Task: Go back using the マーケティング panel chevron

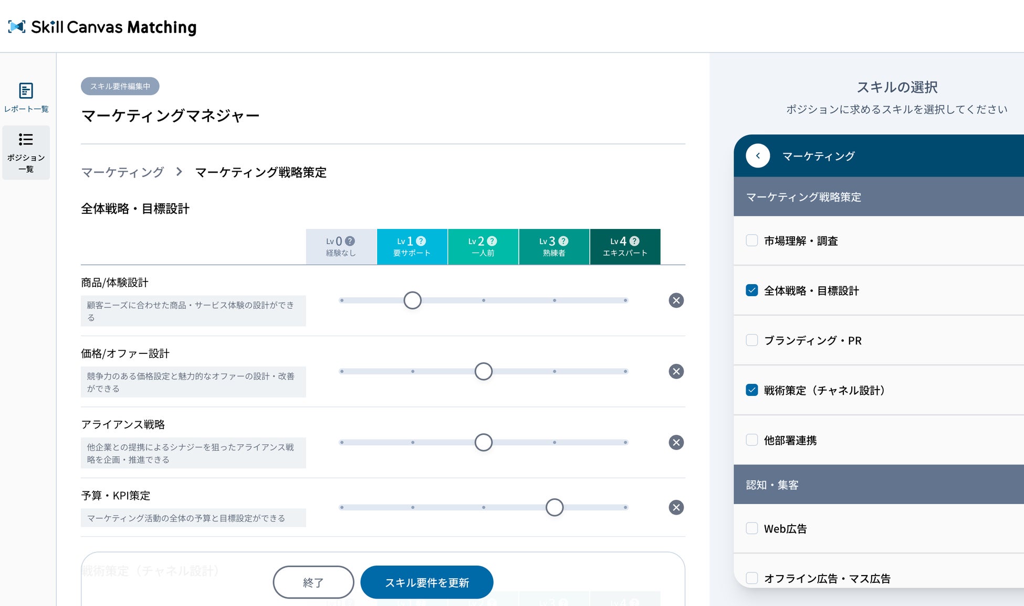Action: [758, 156]
